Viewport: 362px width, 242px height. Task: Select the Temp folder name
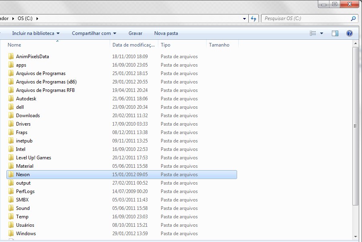22,217
